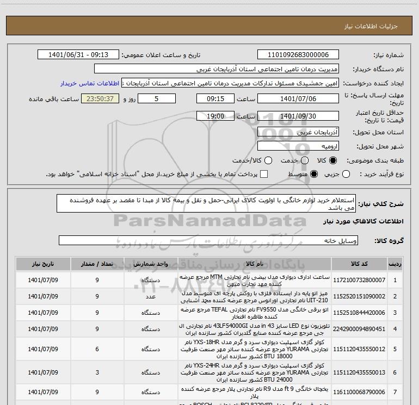Click the date 1401/07/09 in row 1
Screen dimensions: 419x405
tap(43, 281)
